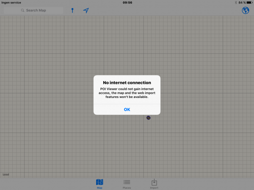Open the Legal link on the map
Screen dimensions: 254x190
tap(6, 174)
